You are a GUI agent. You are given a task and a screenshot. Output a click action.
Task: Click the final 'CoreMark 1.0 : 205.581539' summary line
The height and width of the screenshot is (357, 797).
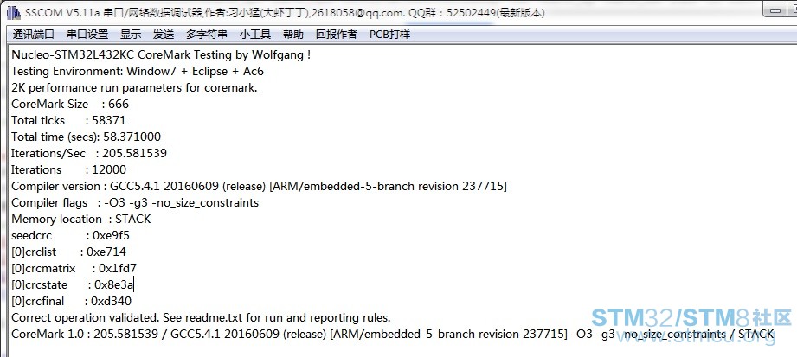[392, 335]
